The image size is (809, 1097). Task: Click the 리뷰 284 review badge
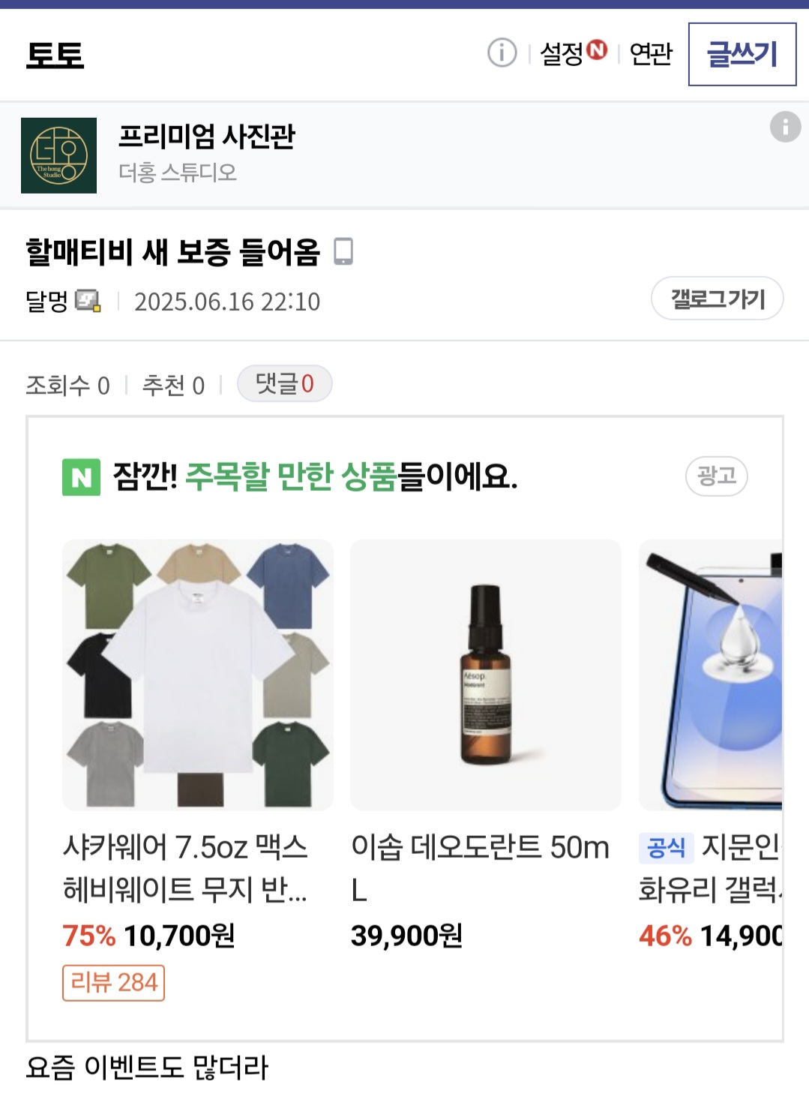113,982
